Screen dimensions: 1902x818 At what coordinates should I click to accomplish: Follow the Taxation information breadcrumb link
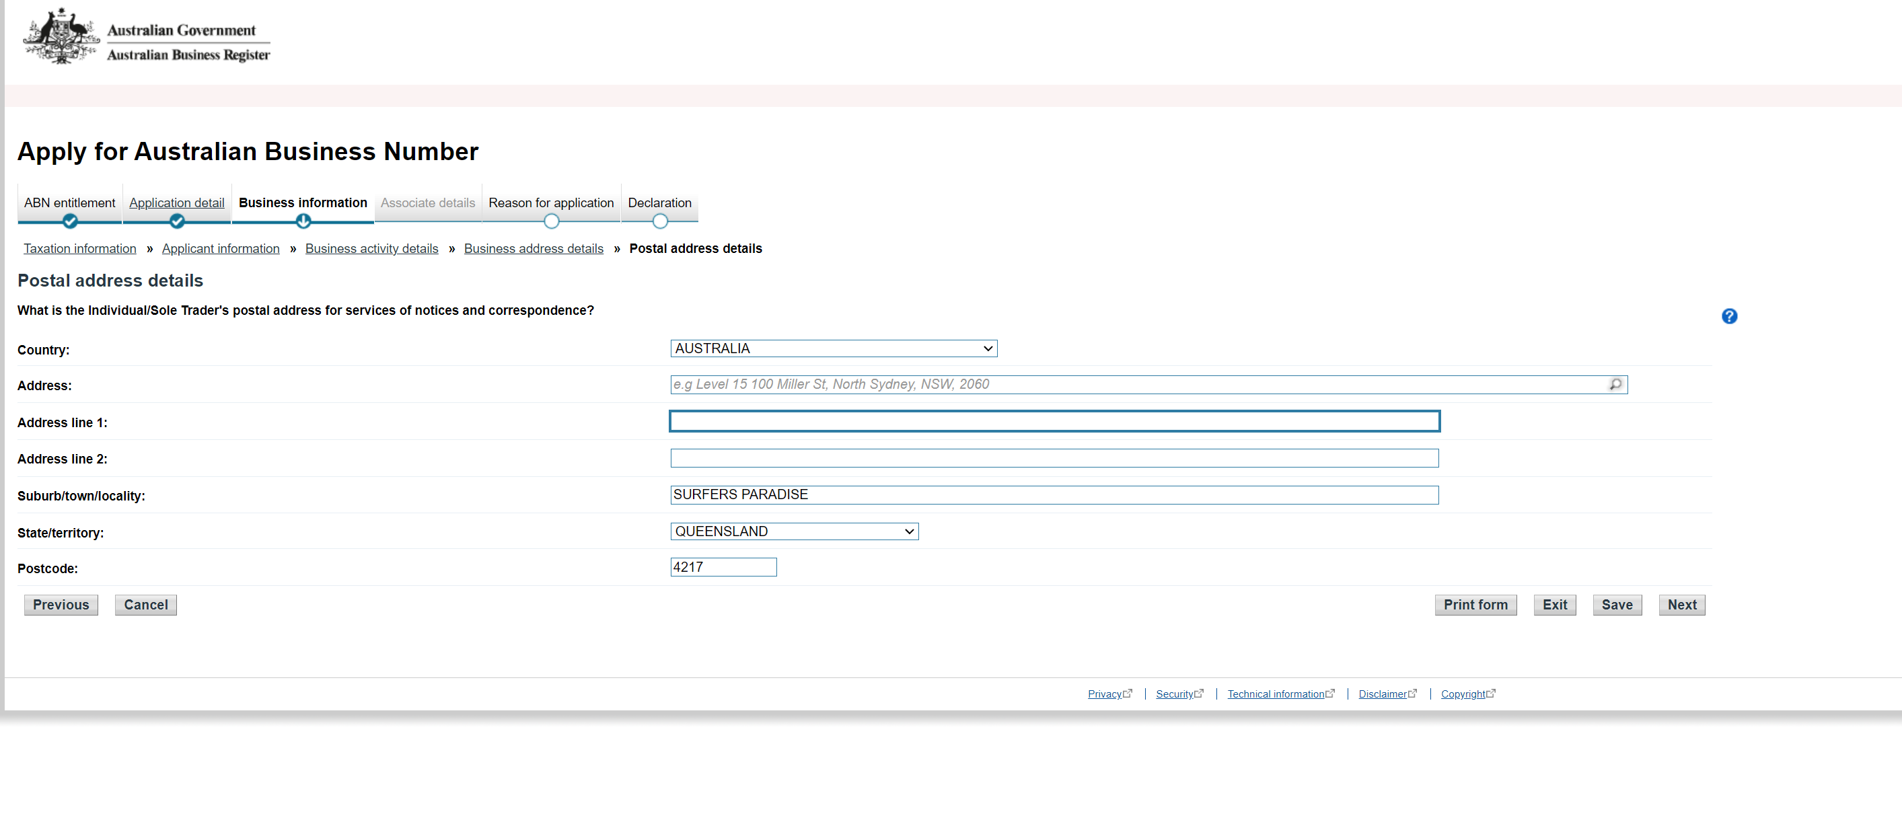point(80,249)
